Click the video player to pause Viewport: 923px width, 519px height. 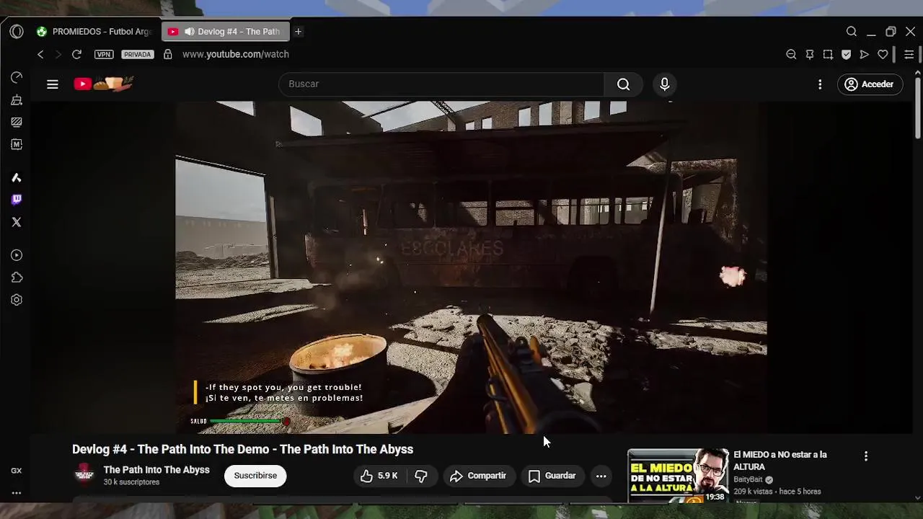[471, 267]
